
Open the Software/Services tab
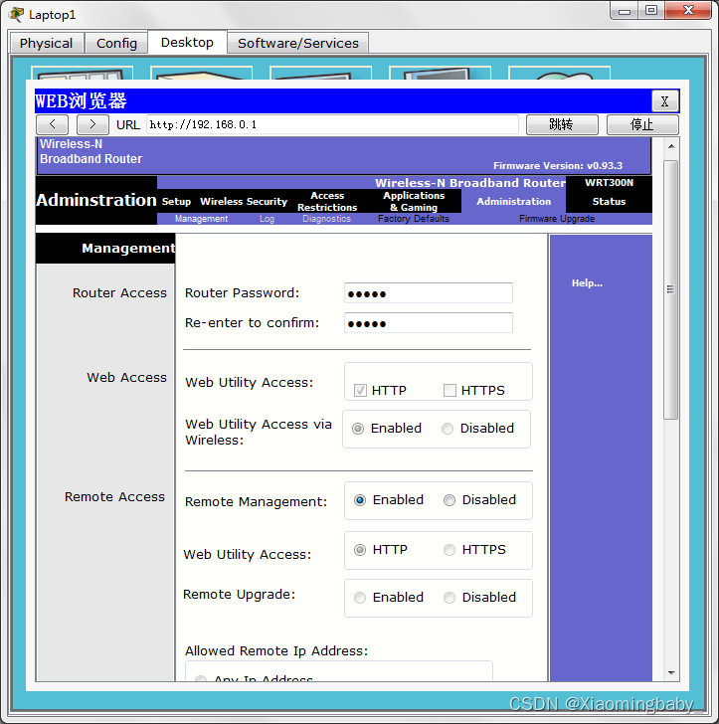[x=298, y=44]
